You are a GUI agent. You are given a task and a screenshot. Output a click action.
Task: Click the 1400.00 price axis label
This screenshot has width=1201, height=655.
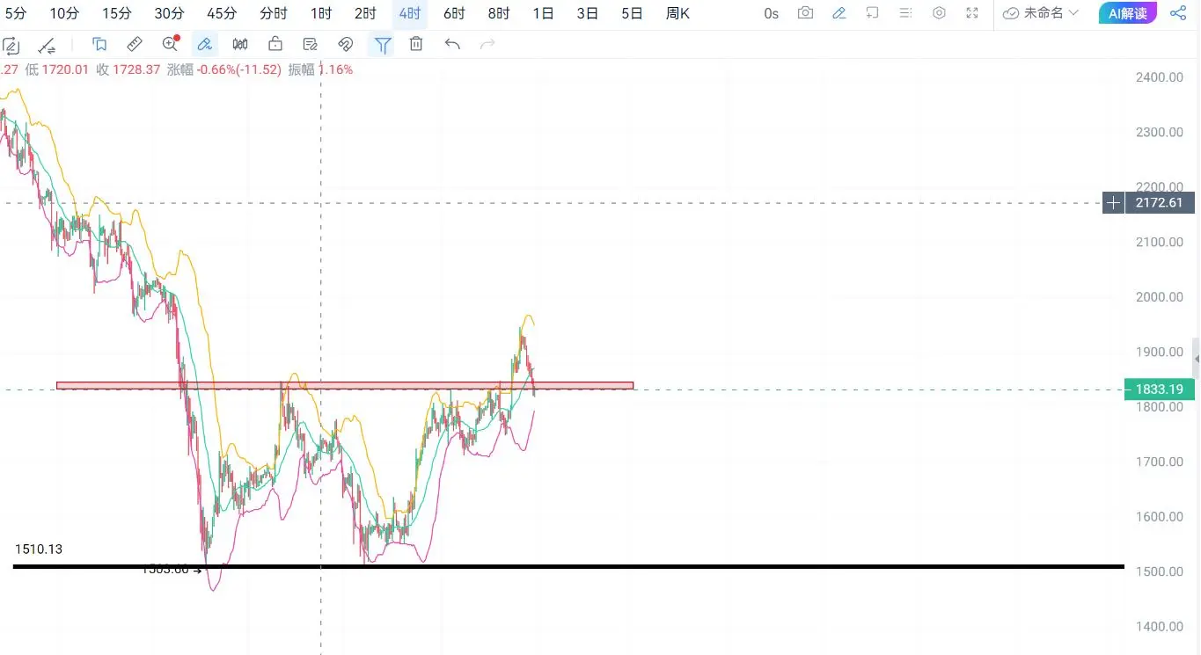point(1159,627)
